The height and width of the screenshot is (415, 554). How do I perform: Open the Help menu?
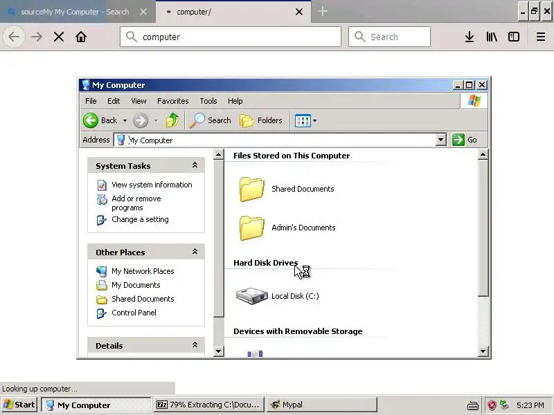click(x=235, y=101)
